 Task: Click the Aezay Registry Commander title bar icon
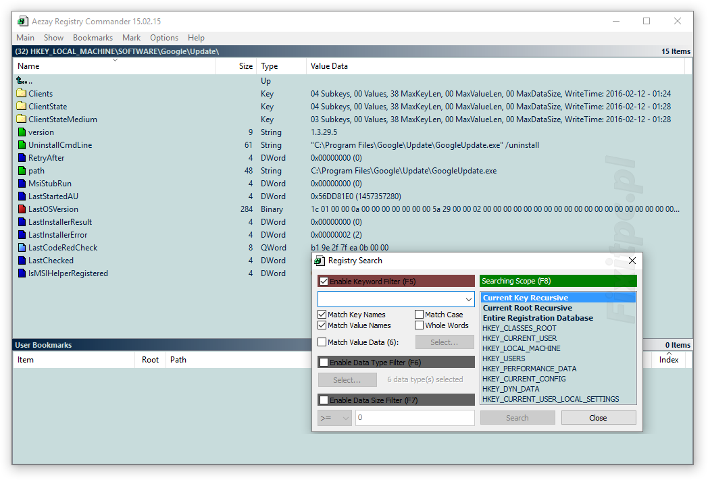(x=22, y=21)
